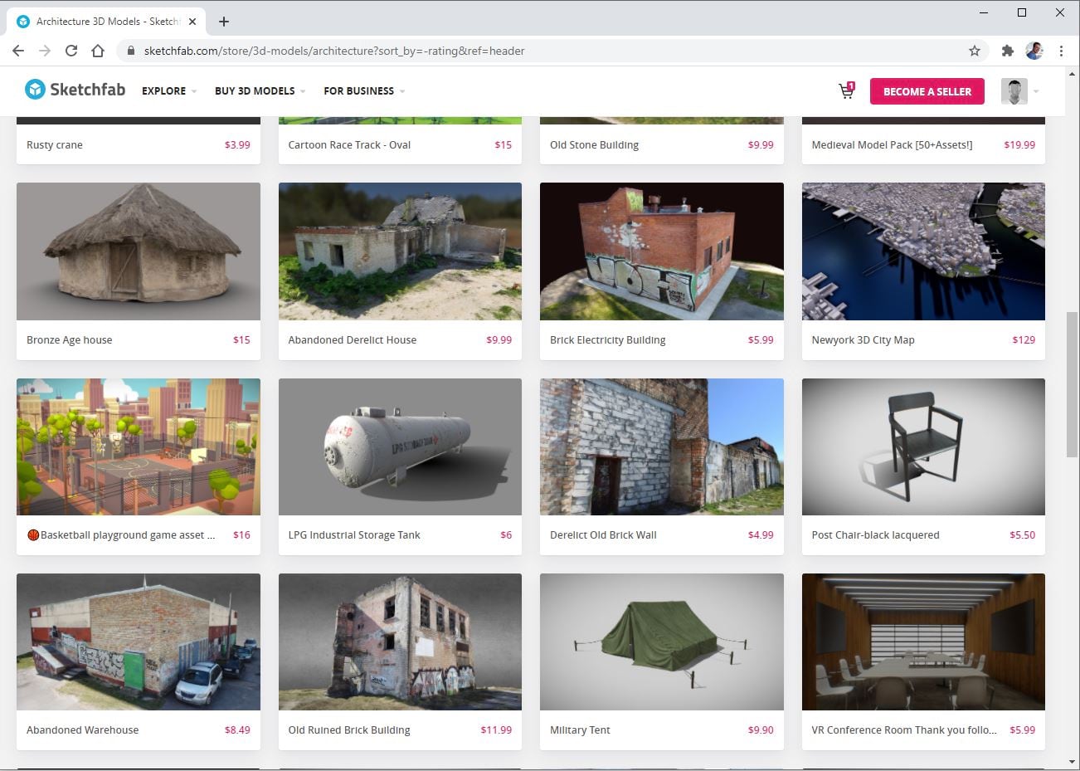1080x771 pixels.
Task: Select the Architecture 3D Models browser tab
Action: [106, 22]
